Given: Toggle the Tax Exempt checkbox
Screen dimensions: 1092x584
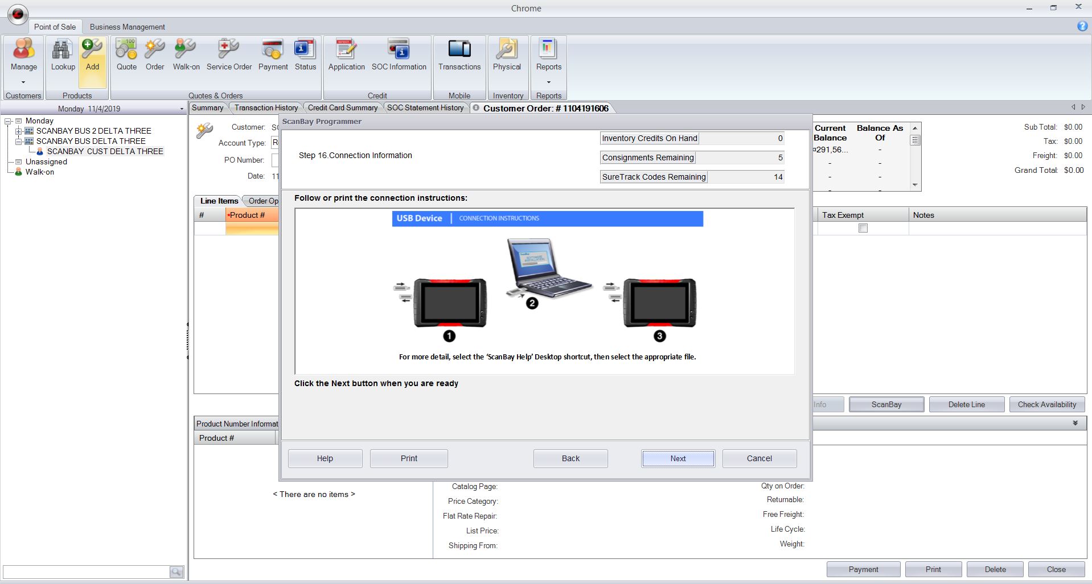Looking at the screenshot, I should (x=863, y=228).
